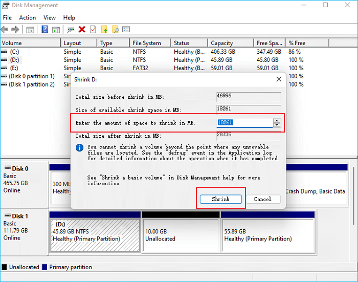
Task: Click the Rescan Disks toolbar icon
Action: 71,30
